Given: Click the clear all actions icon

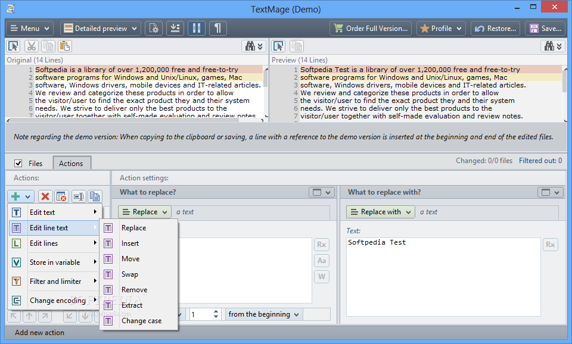Looking at the screenshot, I should click(x=61, y=197).
